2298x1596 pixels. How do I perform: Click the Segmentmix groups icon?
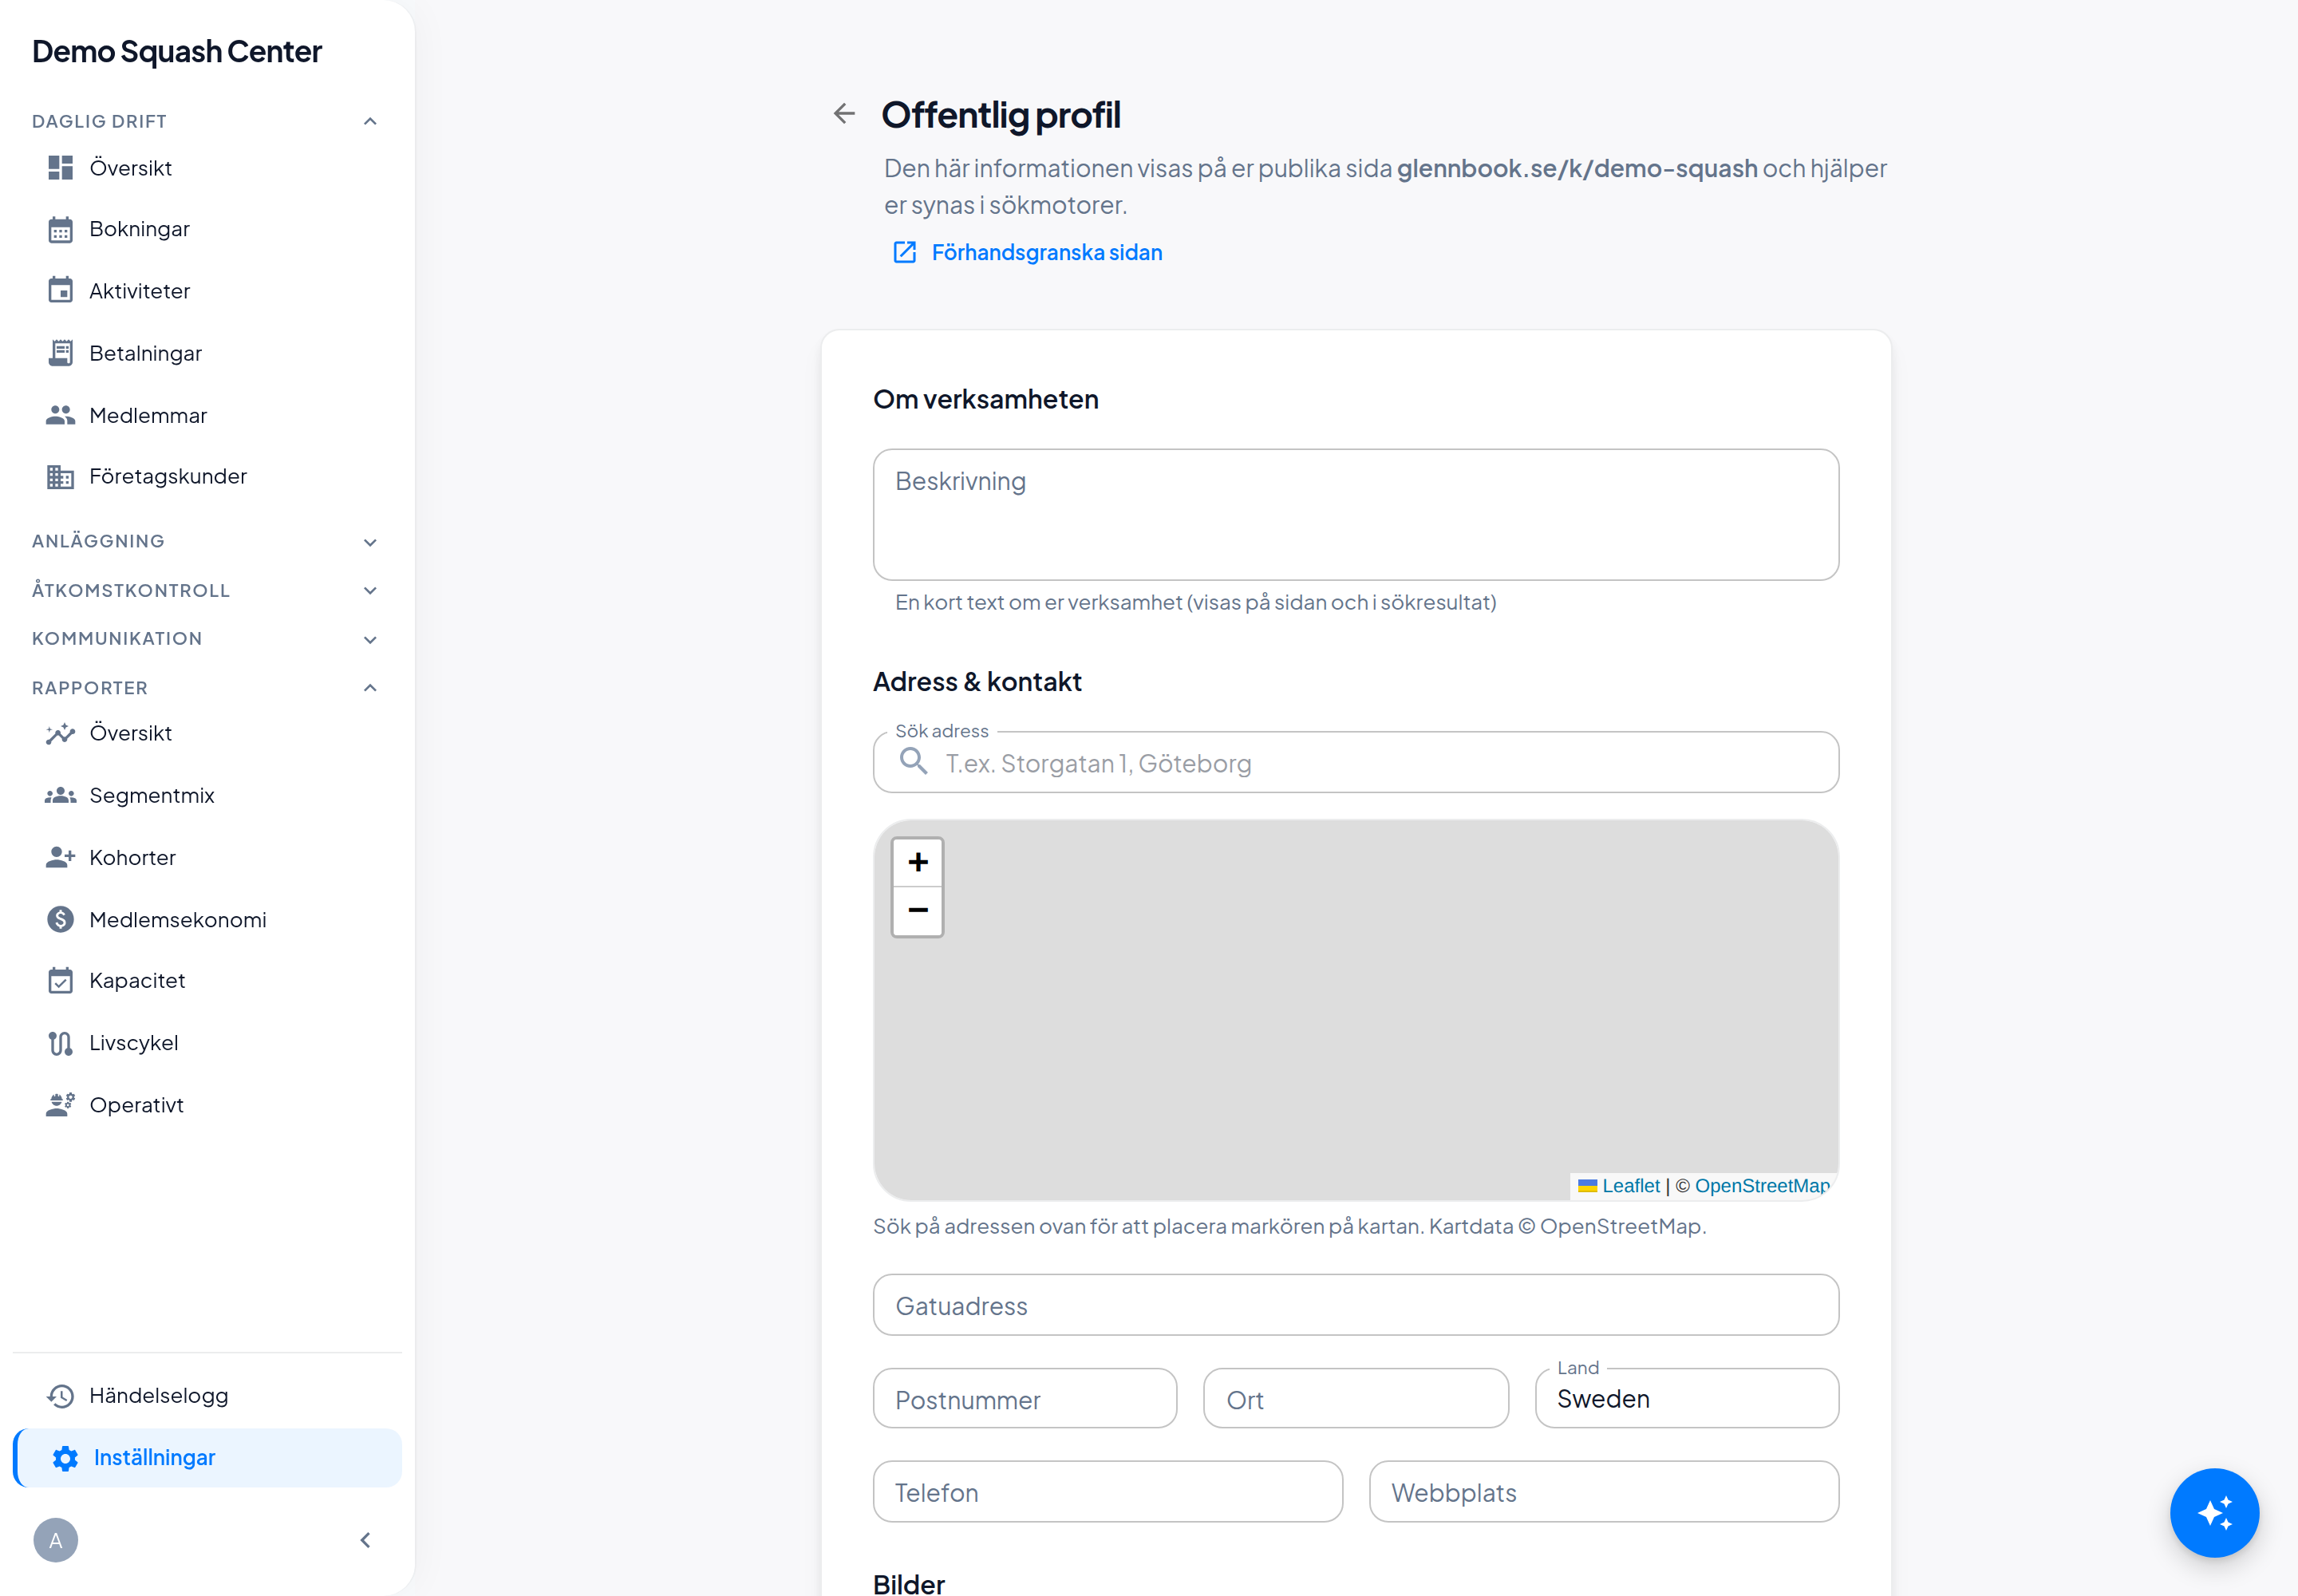pos(60,795)
